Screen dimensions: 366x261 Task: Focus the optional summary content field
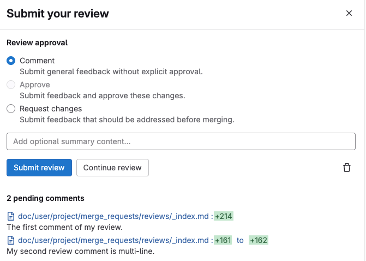[181, 141]
